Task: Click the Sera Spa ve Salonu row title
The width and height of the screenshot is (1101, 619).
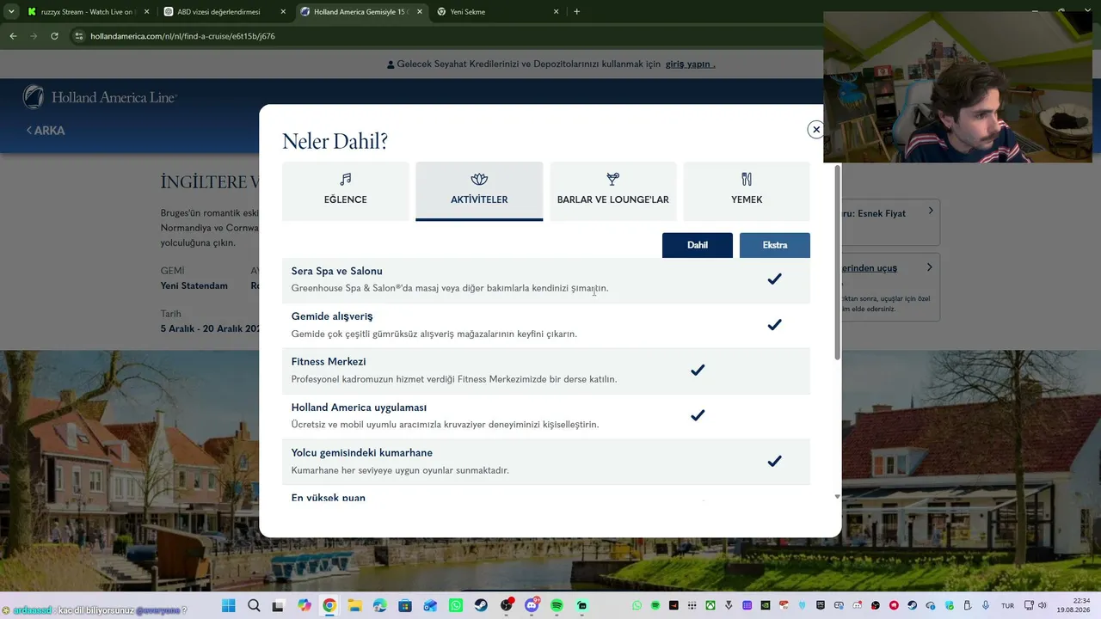Action: 337,271
